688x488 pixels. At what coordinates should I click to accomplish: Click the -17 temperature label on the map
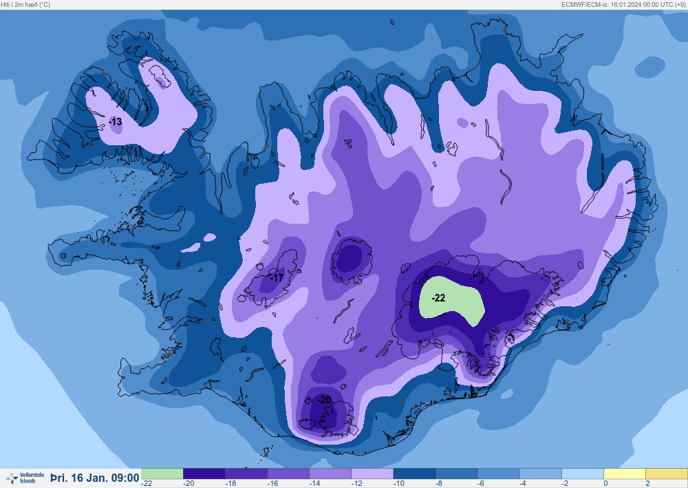click(x=277, y=277)
